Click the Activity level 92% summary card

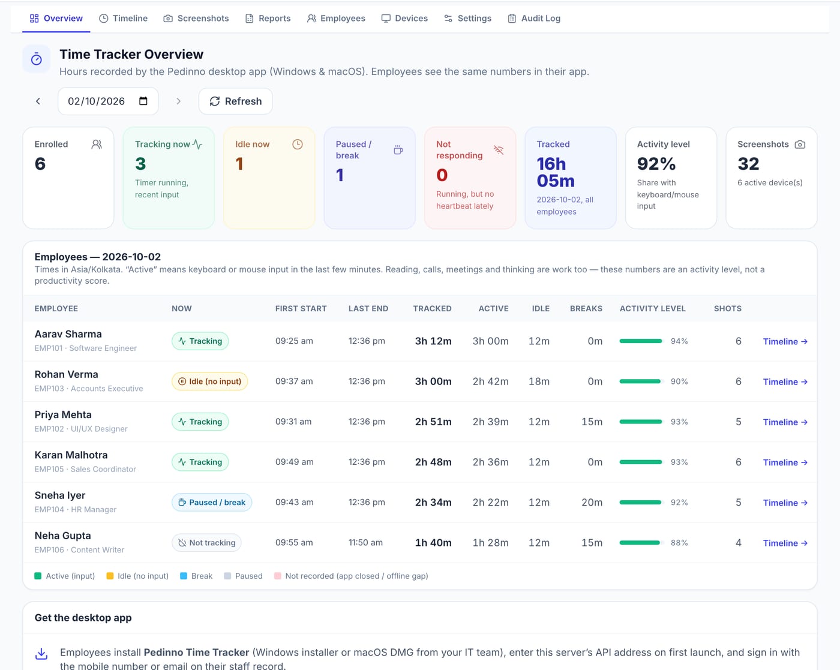(x=671, y=178)
